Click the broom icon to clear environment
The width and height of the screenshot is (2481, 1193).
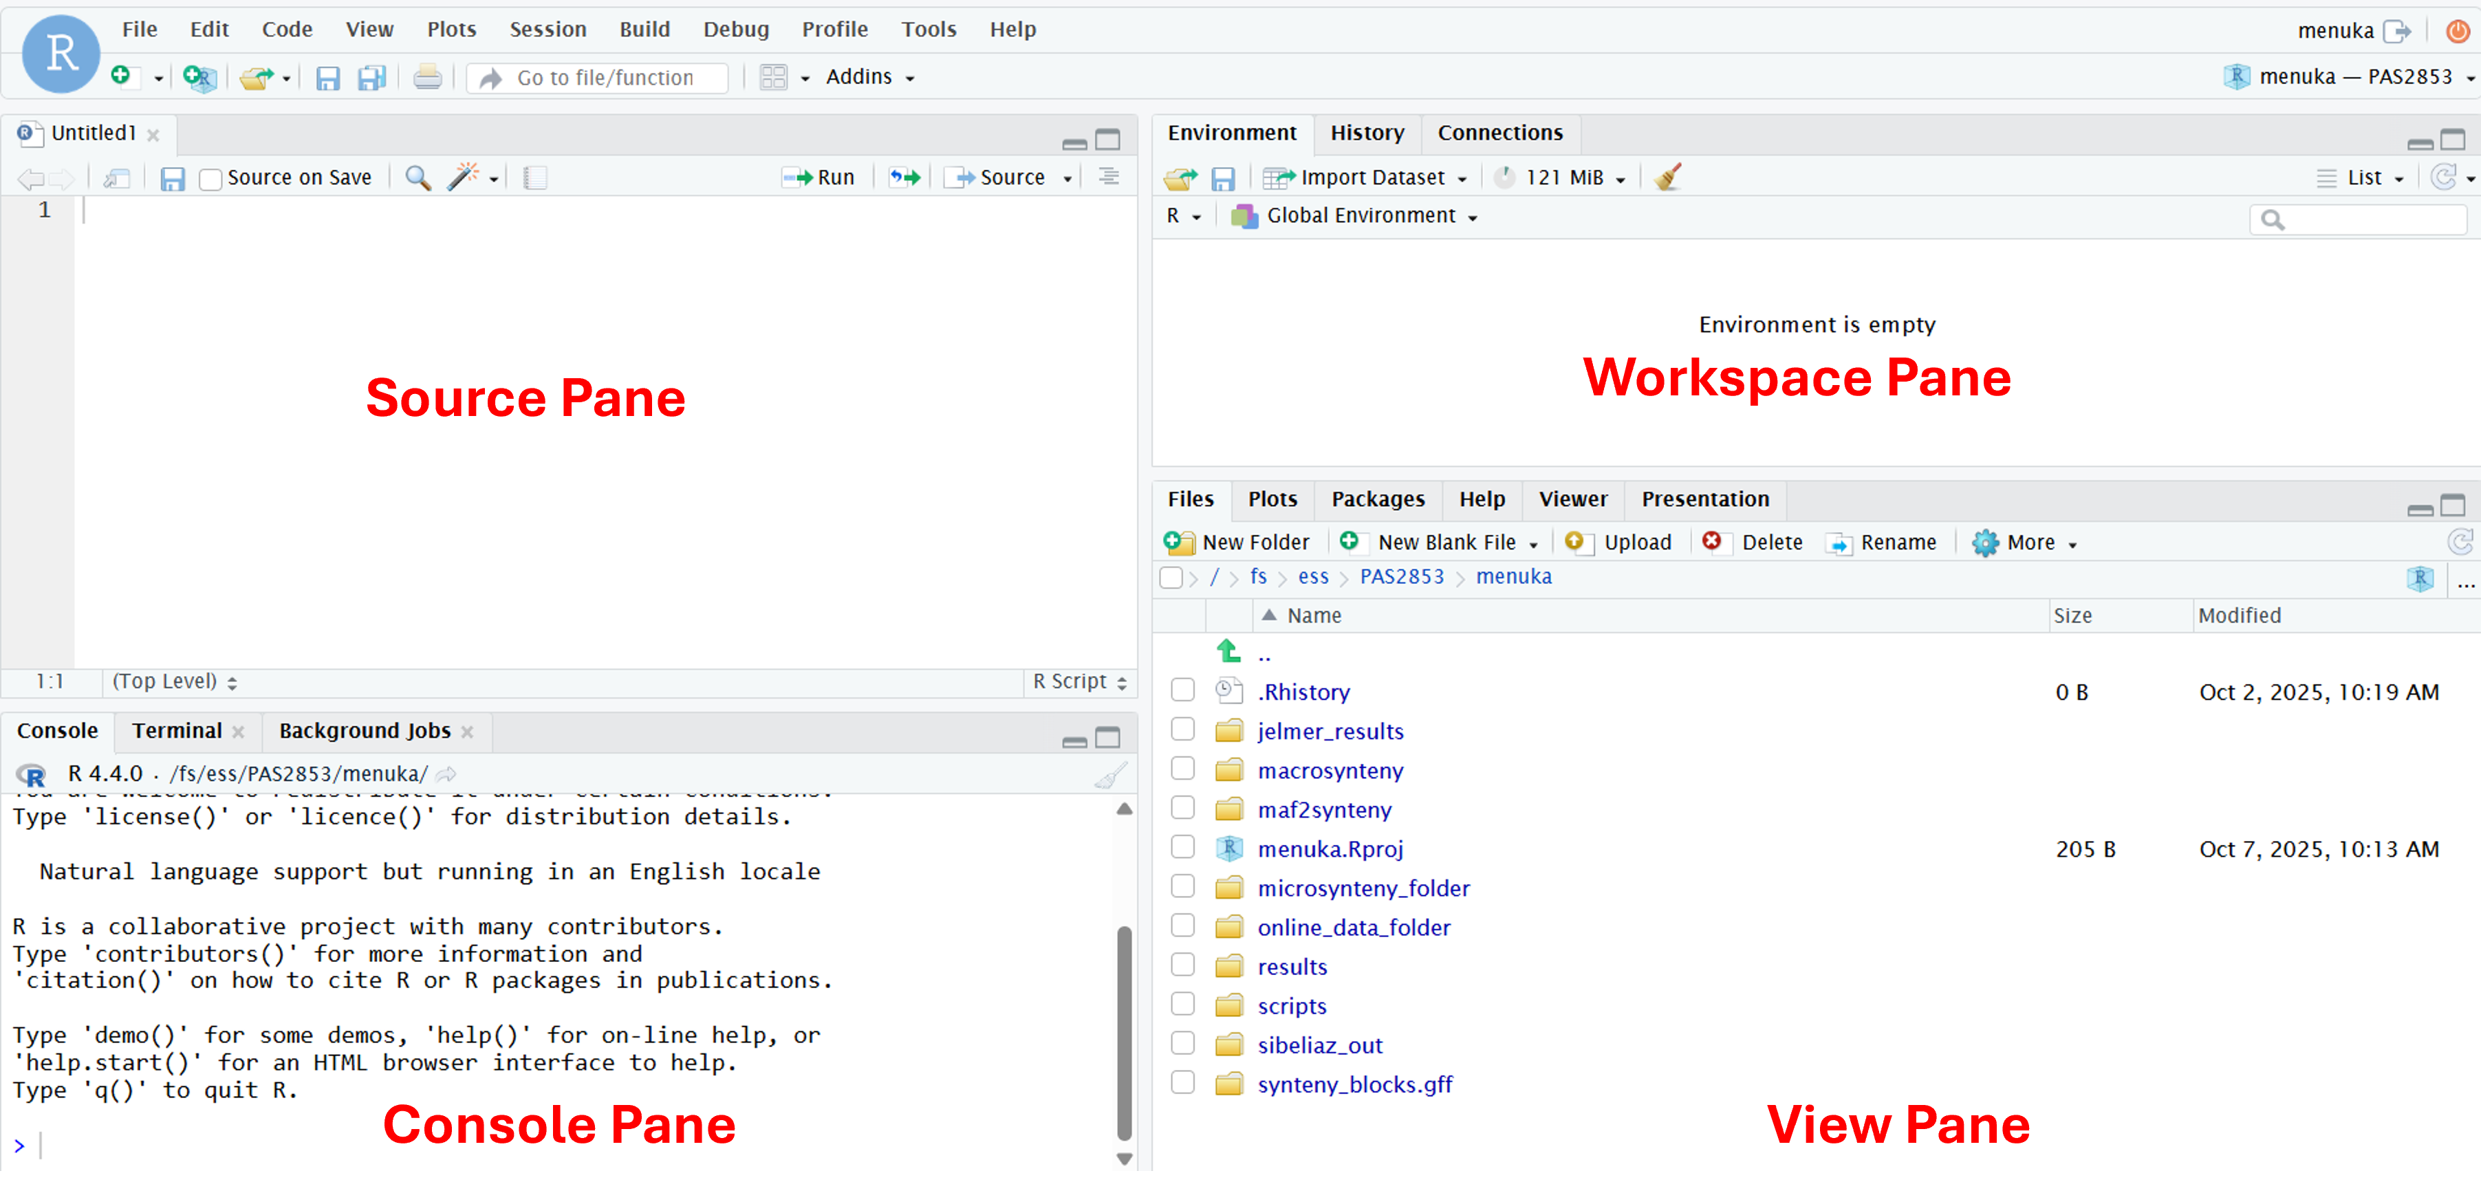1667,177
